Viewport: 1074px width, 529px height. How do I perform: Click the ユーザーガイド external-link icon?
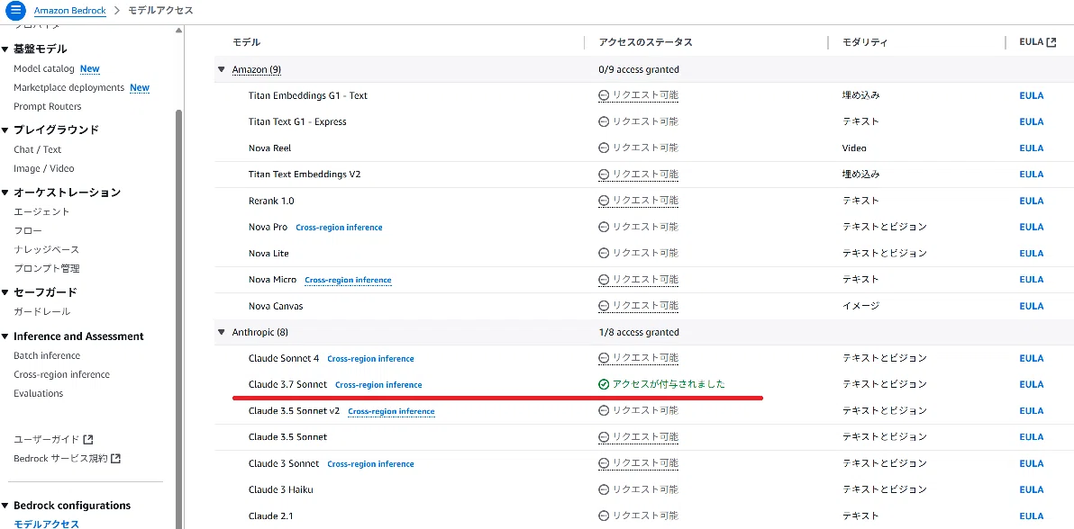pos(87,439)
